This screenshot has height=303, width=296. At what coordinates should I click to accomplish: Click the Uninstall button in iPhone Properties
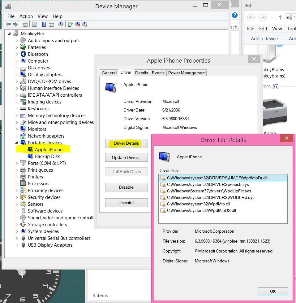(127, 203)
